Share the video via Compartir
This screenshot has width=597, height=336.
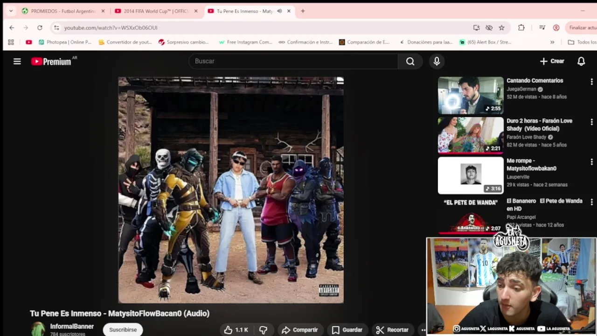click(300, 330)
